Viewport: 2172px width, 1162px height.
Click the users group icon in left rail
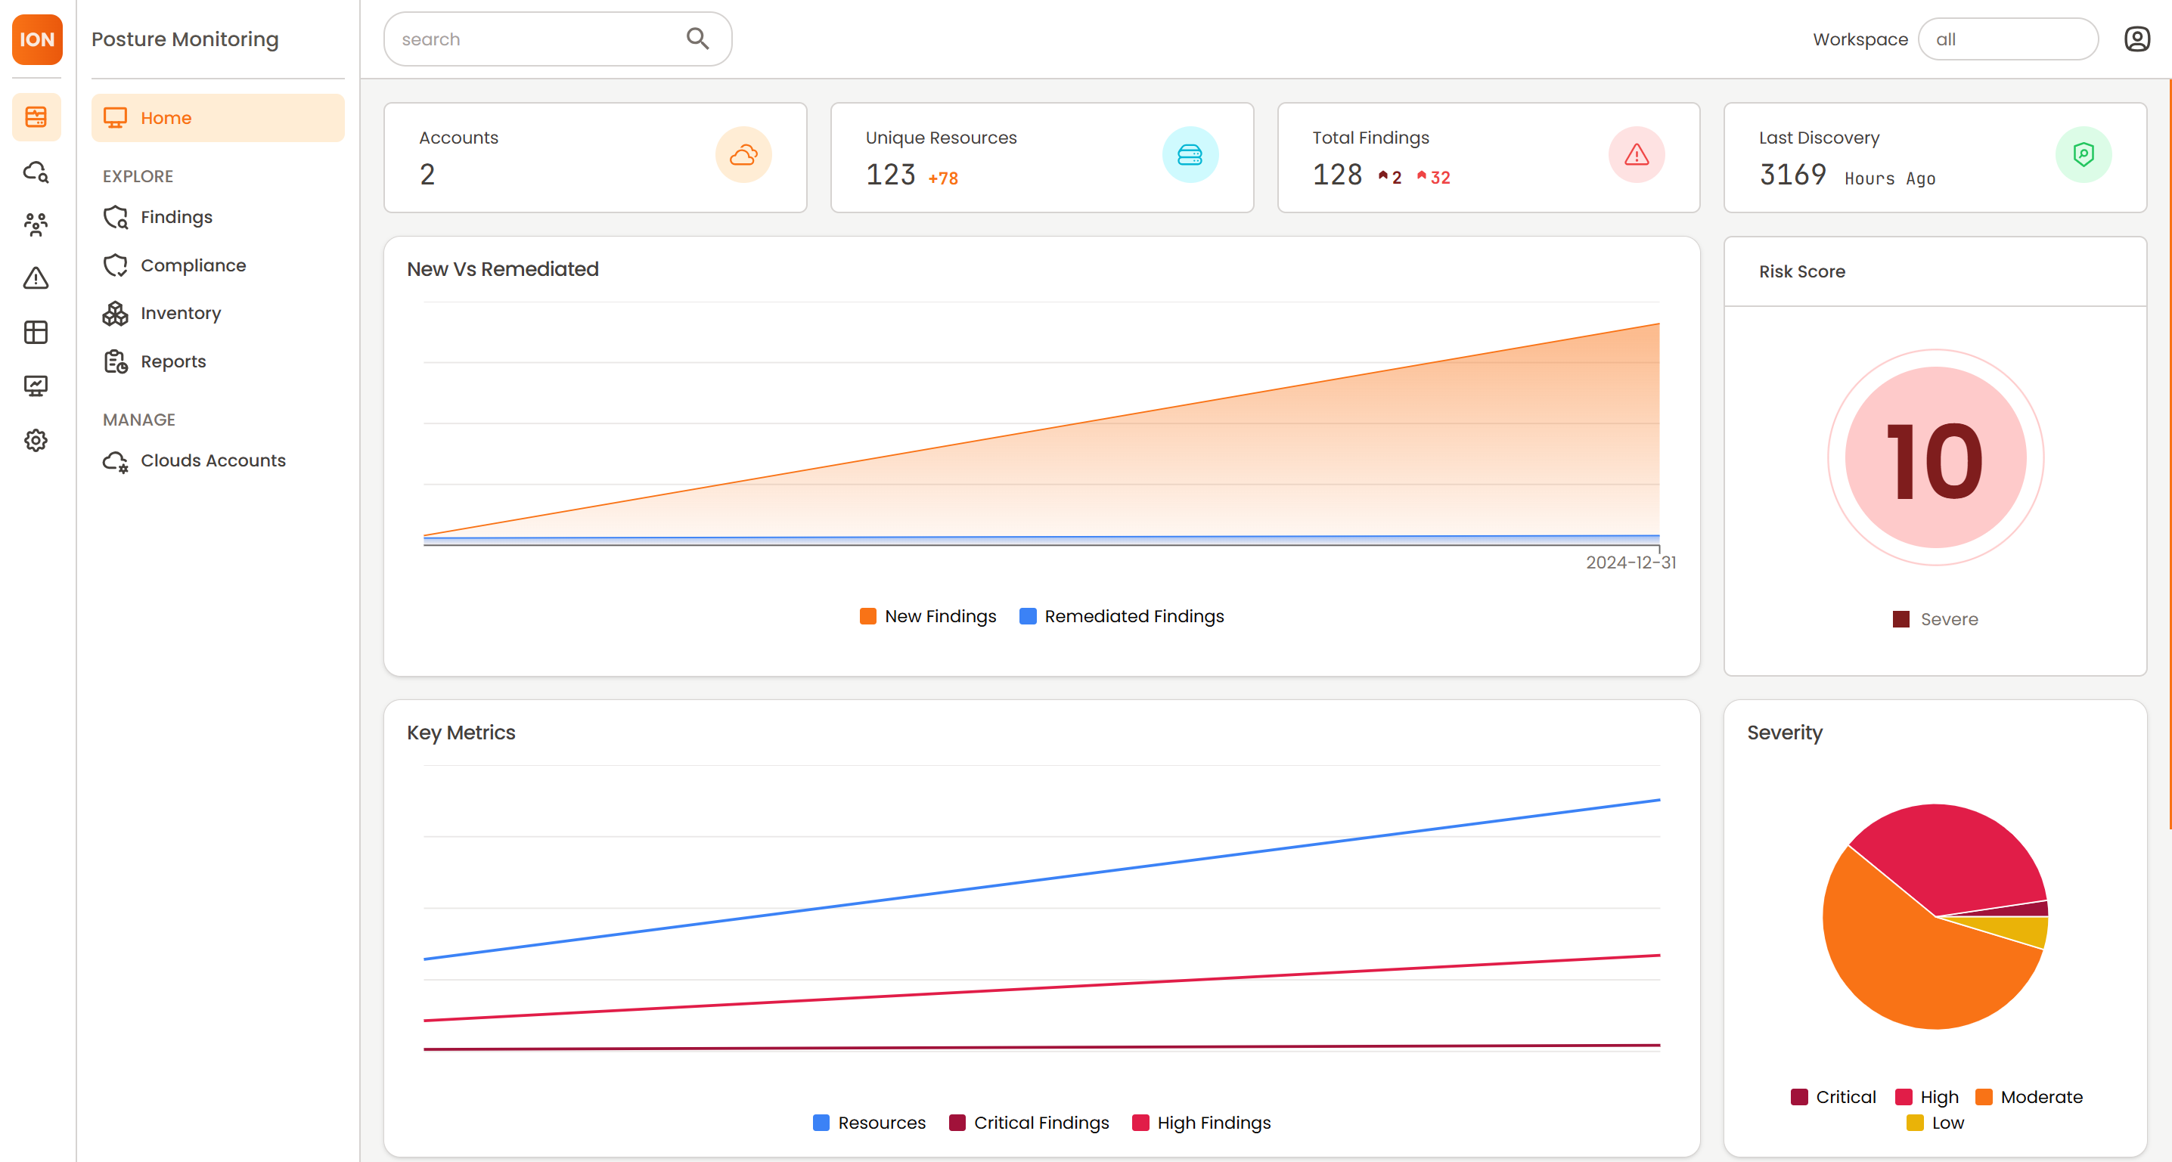coord(36,224)
